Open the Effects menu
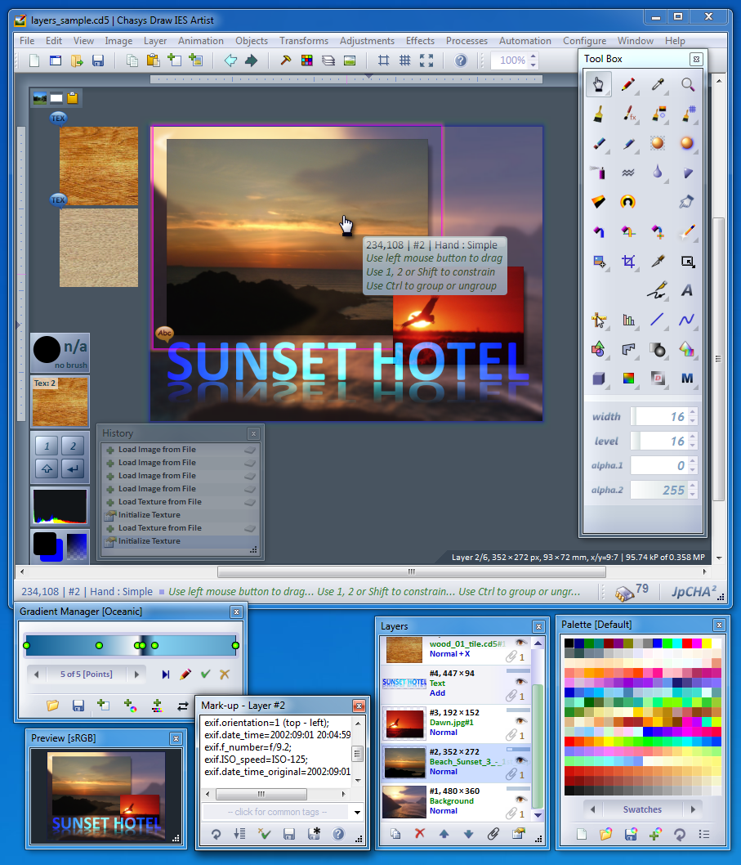741x865 pixels. click(x=420, y=41)
